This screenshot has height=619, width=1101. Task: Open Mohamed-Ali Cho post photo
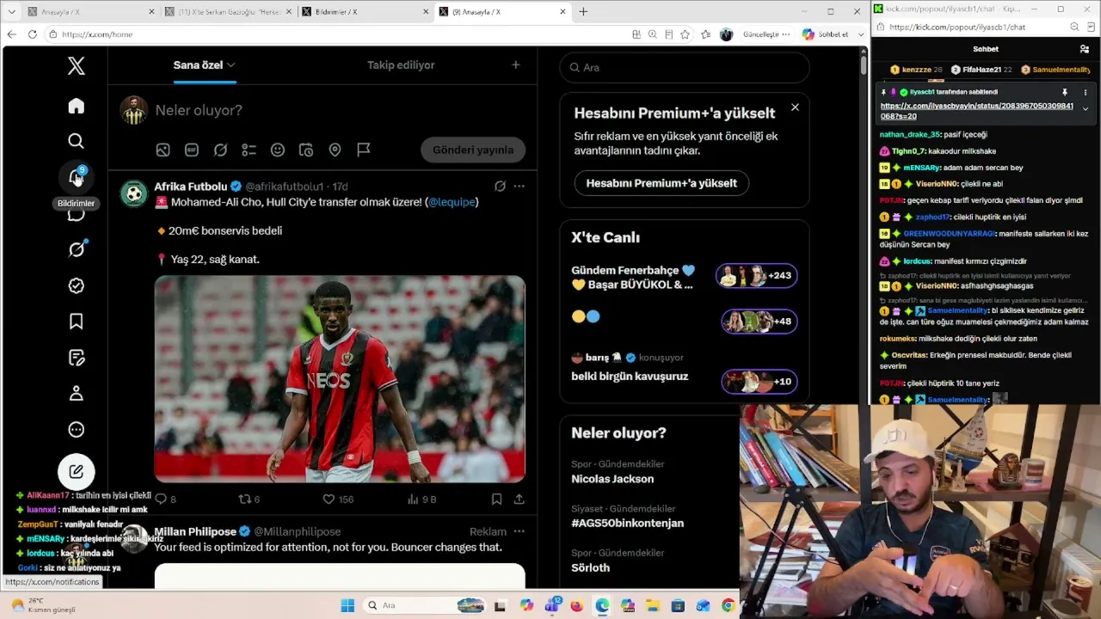340,379
